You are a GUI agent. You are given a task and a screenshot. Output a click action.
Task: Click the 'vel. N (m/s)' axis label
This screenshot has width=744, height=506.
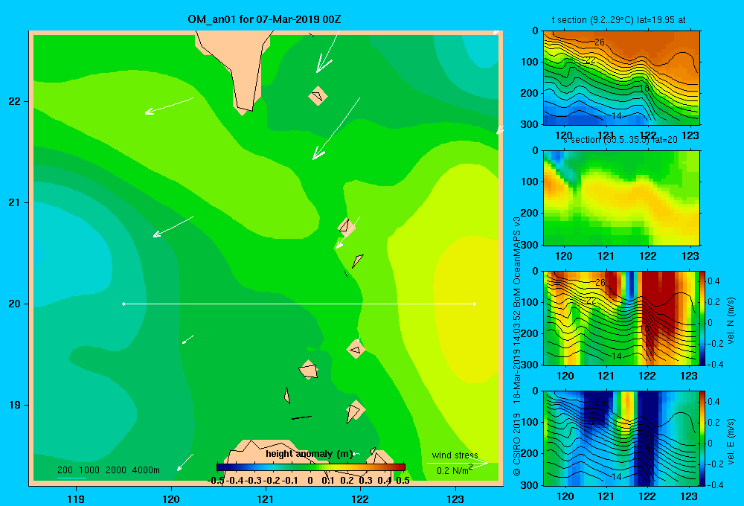(731, 321)
